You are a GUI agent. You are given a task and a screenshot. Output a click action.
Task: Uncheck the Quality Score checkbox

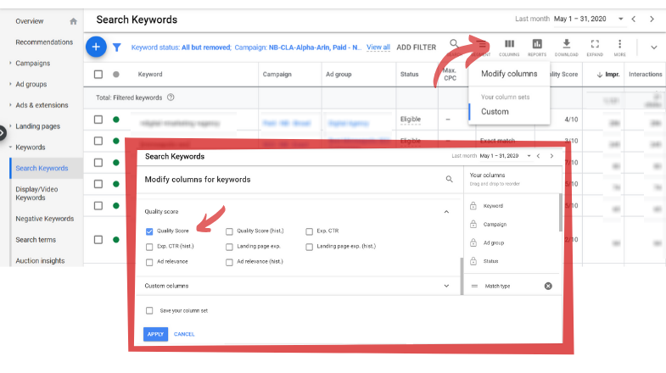150,231
